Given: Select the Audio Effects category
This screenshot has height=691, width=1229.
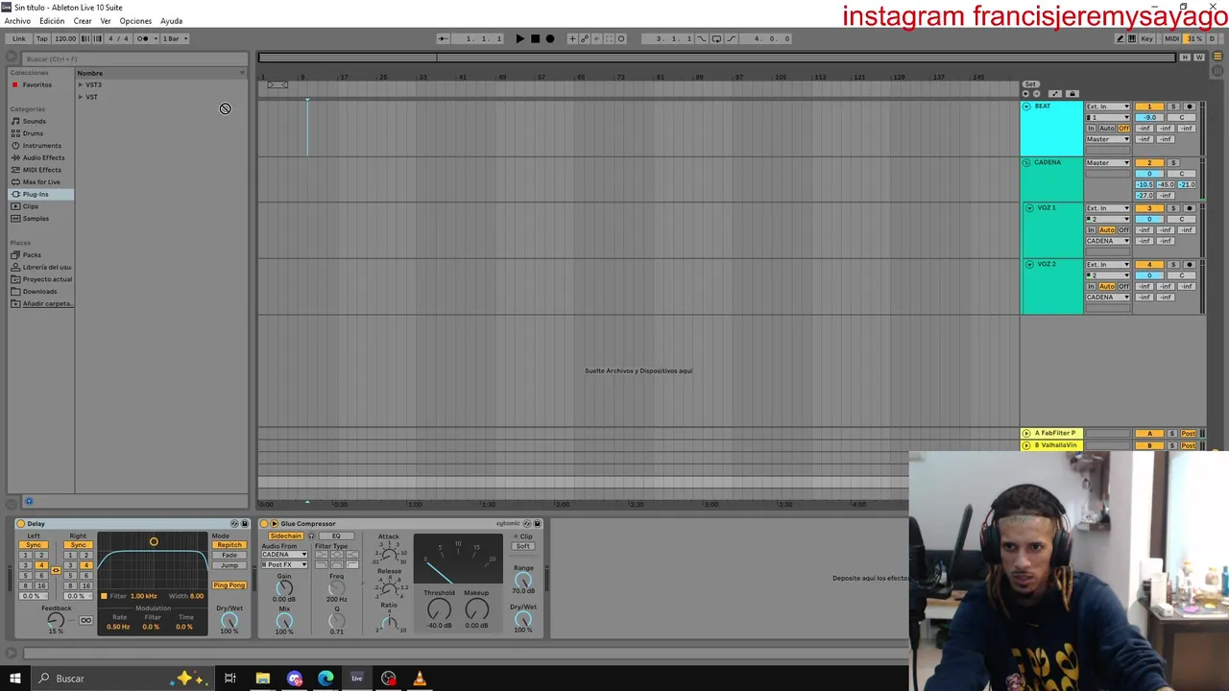Looking at the screenshot, I should [x=43, y=157].
